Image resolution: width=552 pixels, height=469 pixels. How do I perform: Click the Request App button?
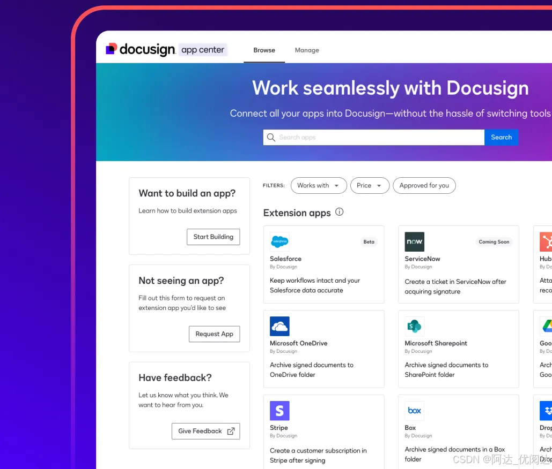click(215, 334)
